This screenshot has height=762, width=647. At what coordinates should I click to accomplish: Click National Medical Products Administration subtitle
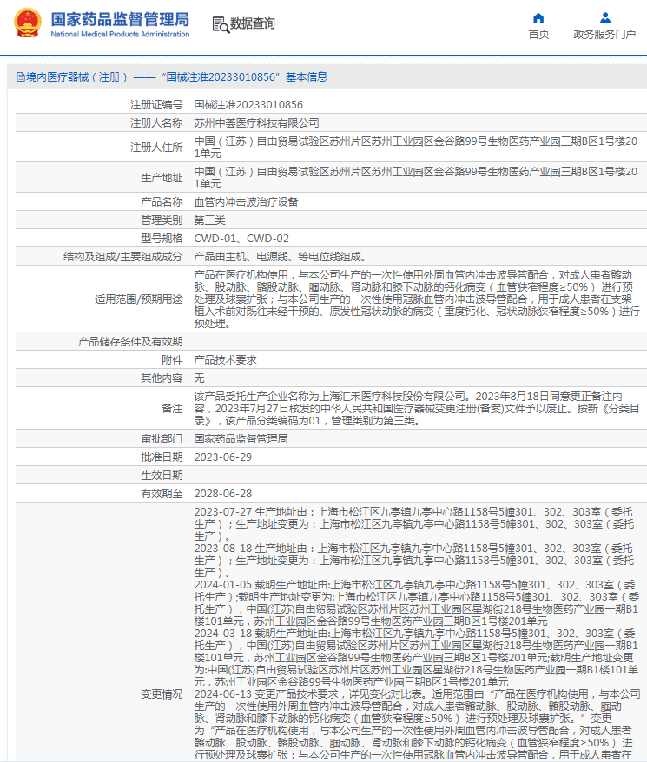pyautogui.click(x=120, y=34)
